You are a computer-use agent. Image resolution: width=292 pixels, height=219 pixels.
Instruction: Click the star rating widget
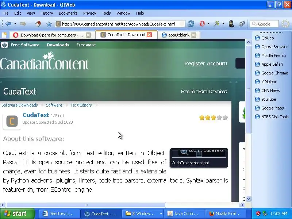click(x=214, y=118)
